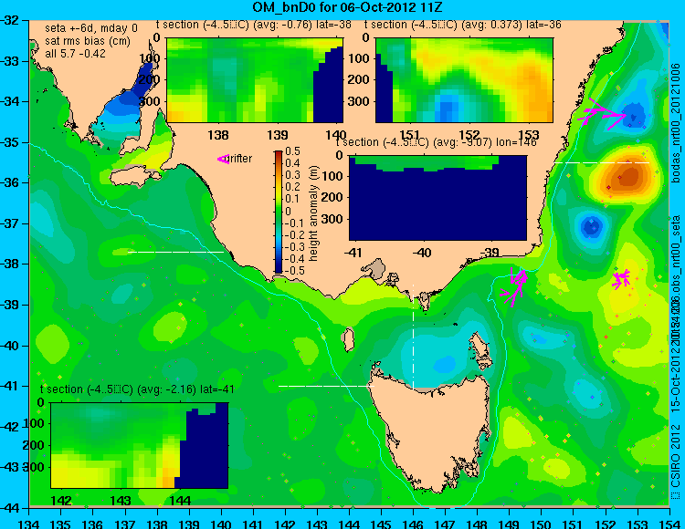Click the main longitude axis label 154
The height and width of the screenshot is (529, 685).
click(x=669, y=524)
